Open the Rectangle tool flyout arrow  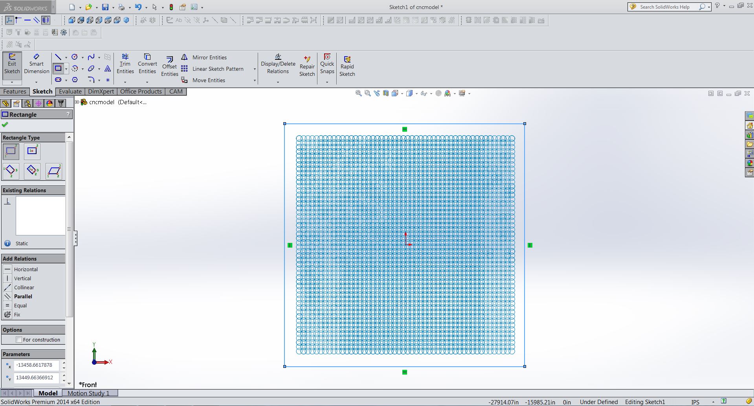[x=67, y=68]
